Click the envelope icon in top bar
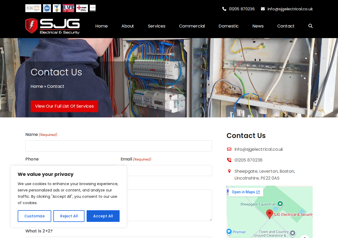338x238 pixels. [x=263, y=9]
